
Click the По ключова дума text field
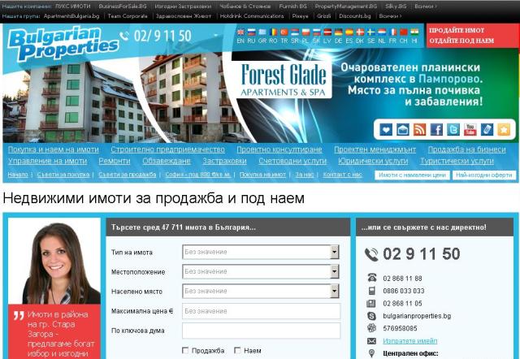pos(260,331)
